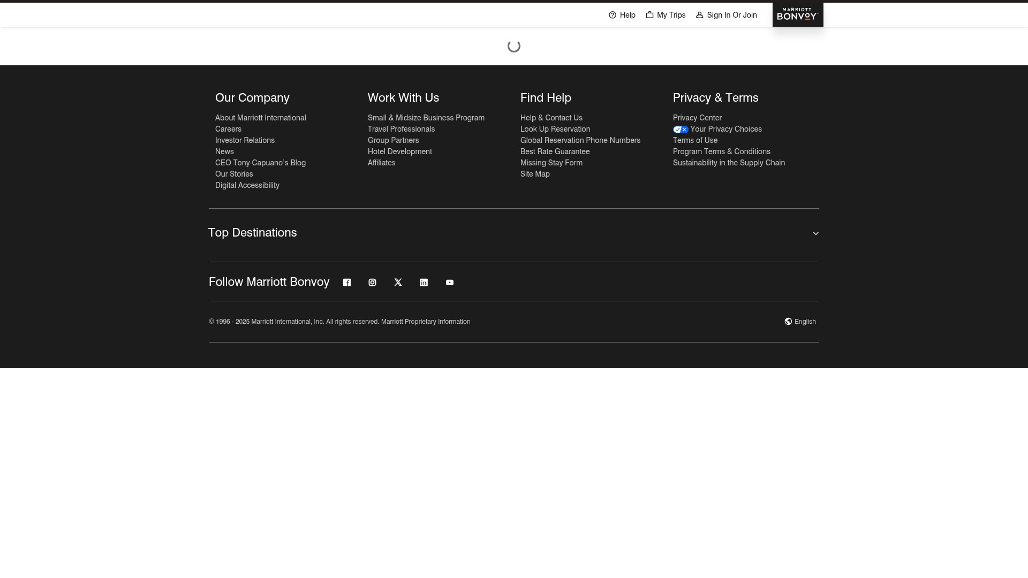Open Small & Midsize Business Program

pyautogui.click(x=426, y=118)
